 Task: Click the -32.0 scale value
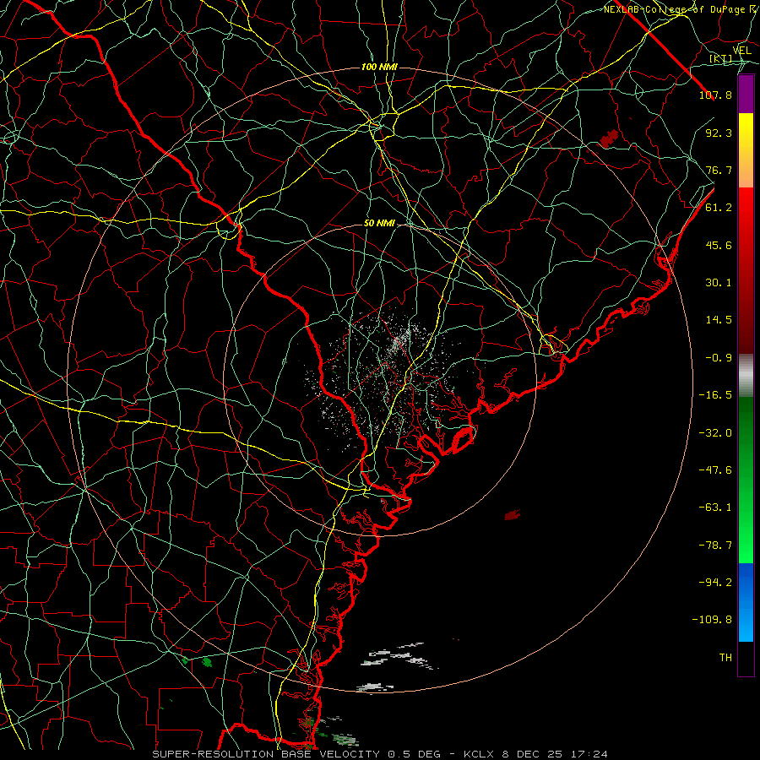pos(715,433)
